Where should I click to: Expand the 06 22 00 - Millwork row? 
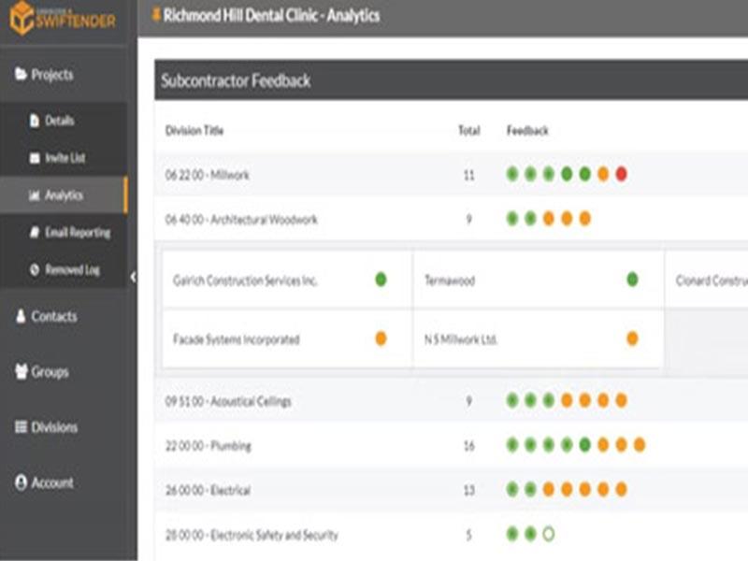[x=452, y=175]
